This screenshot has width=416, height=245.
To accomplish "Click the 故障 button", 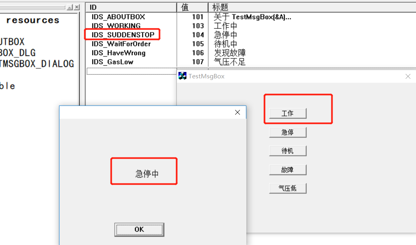I will tap(287, 170).
